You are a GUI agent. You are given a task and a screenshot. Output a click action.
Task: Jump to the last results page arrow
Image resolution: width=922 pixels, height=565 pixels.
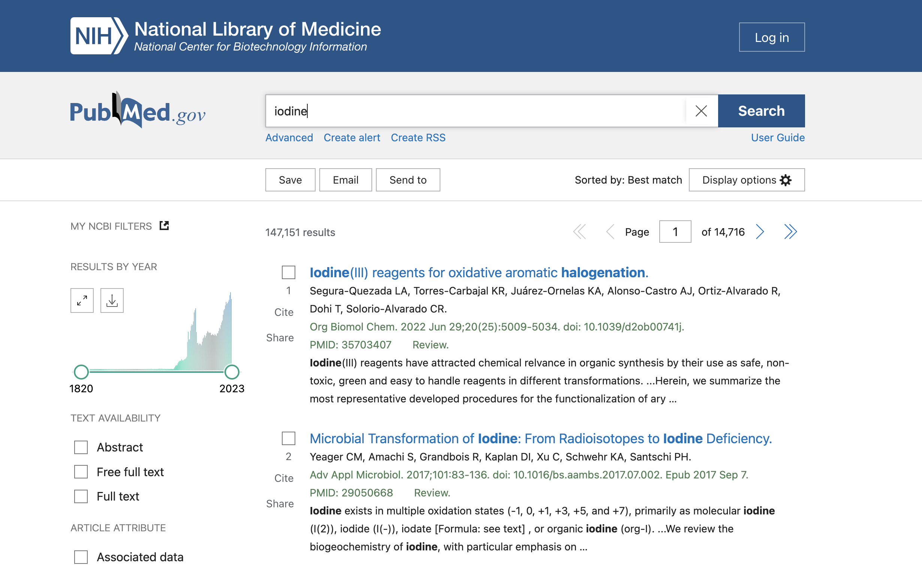[790, 232]
